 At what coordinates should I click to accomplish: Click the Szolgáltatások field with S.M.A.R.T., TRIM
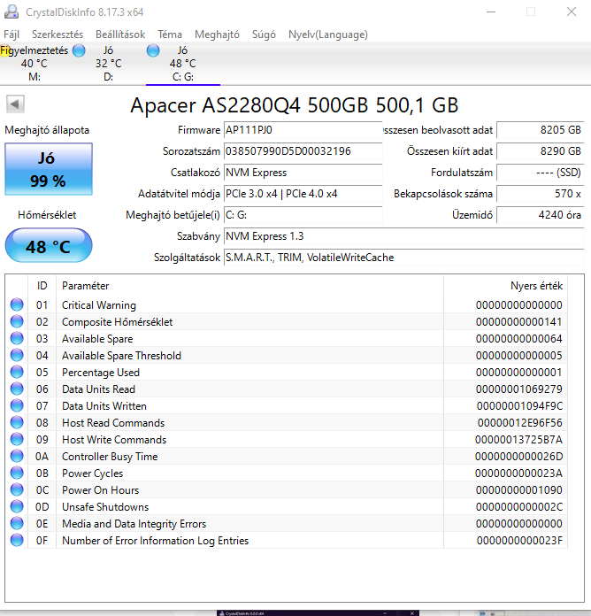click(403, 258)
